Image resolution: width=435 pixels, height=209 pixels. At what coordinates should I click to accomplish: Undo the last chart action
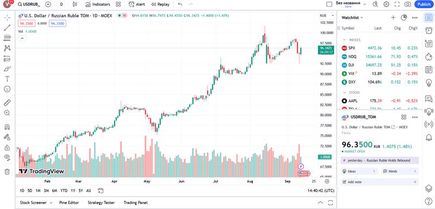click(x=181, y=4)
